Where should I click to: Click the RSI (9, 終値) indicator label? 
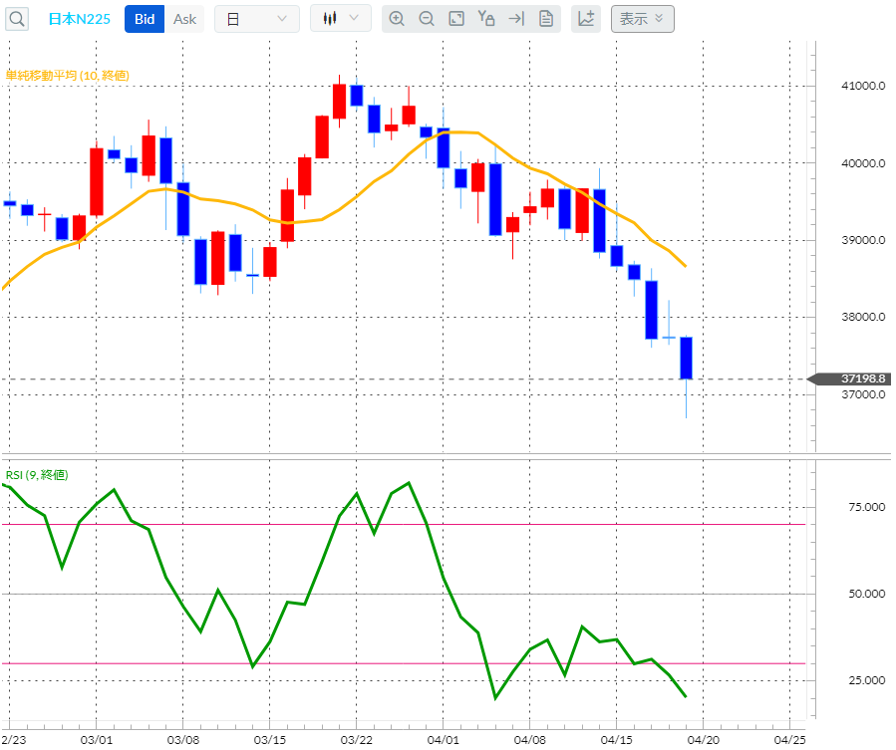[x=35, y=475]
